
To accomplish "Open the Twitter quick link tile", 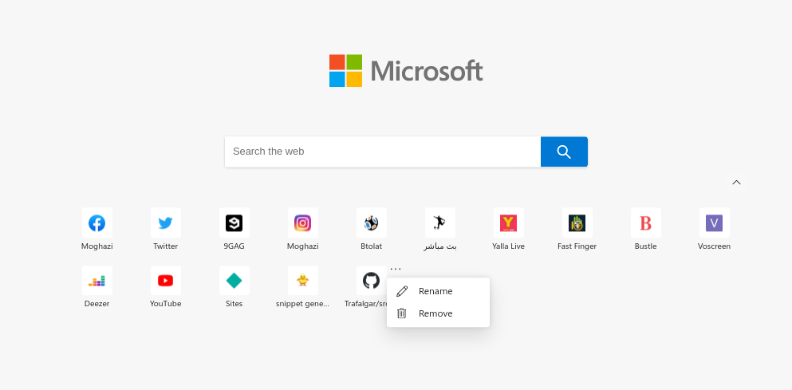I will click(x=166, y=223).
